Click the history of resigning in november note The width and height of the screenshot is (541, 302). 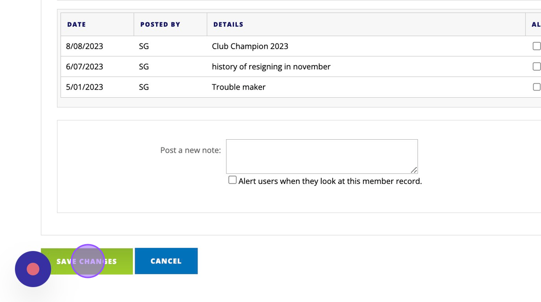click(x=271, y=66)
